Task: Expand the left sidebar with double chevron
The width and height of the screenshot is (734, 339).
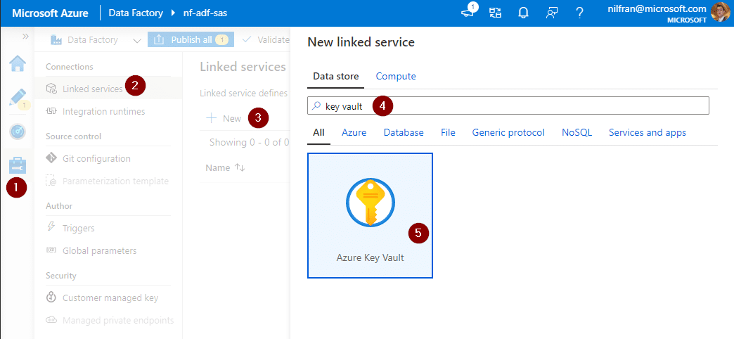Action: [x=25, y=37]
